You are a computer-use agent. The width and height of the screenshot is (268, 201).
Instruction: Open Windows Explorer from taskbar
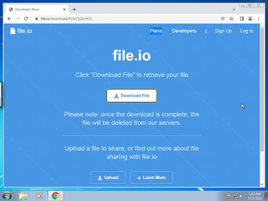[x=23, y=196]
